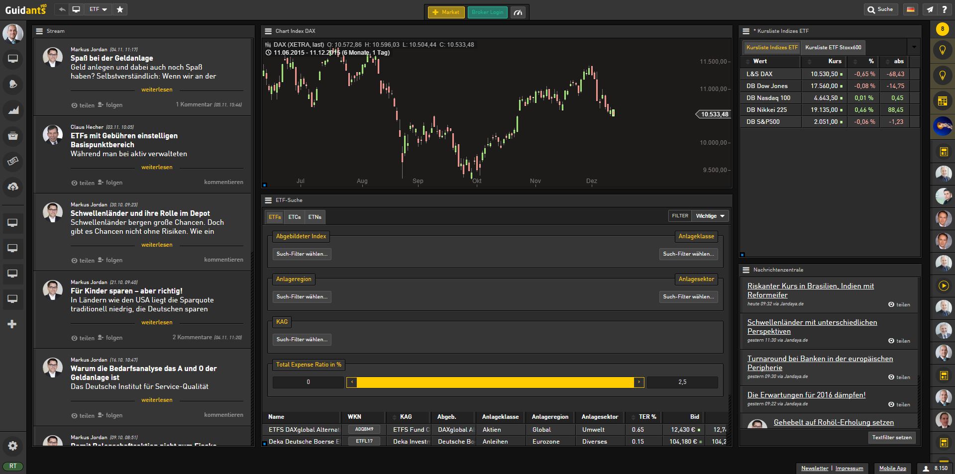Open the ETF-Suche panel hamburger menu
955x474 pixels.
pyautogui.click(x=268, y=200)
